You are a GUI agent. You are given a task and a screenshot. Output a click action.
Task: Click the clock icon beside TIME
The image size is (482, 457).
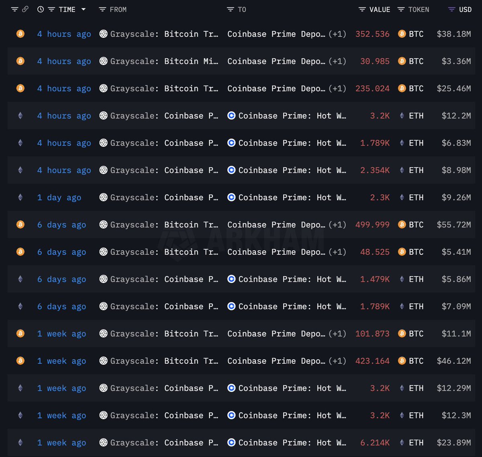point(41,9)
